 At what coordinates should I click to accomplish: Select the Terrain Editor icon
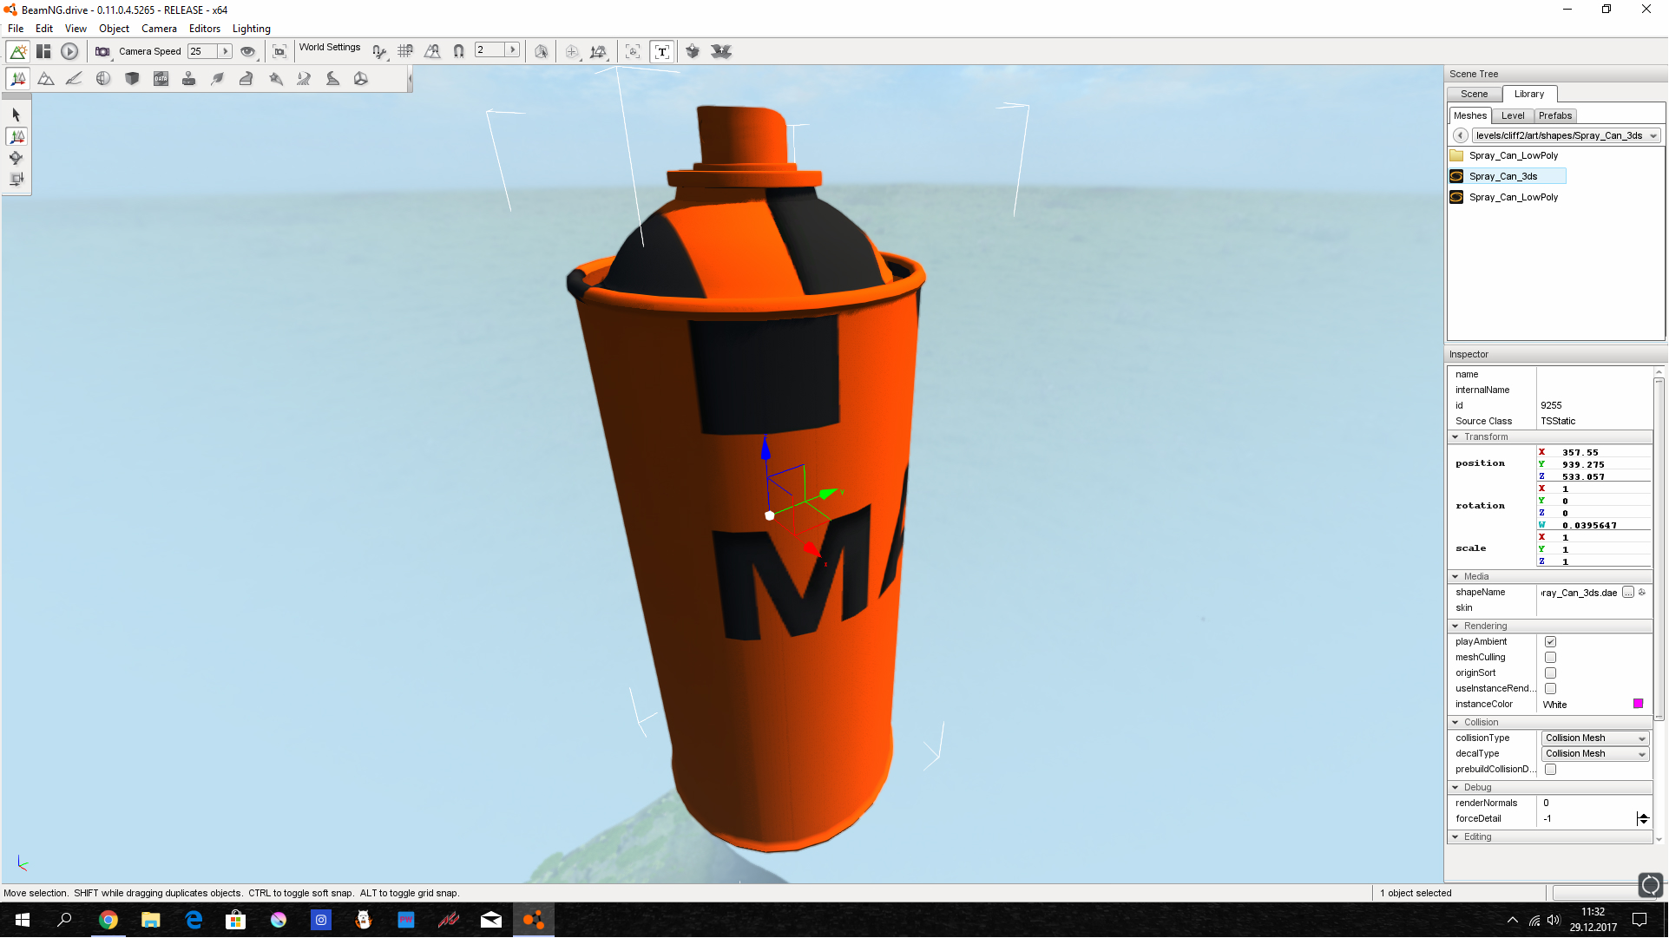click(46, 79)
